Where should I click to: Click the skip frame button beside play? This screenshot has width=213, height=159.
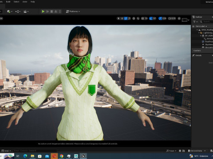47,11
